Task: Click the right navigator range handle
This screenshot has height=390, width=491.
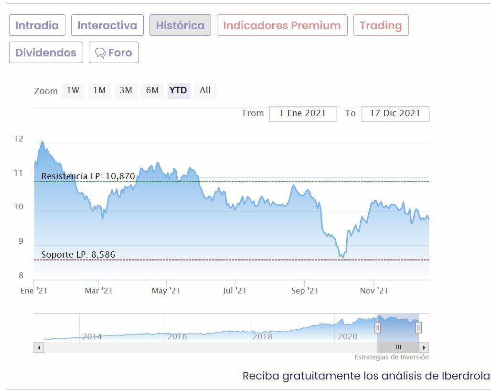Action: (x=418, y=327)
